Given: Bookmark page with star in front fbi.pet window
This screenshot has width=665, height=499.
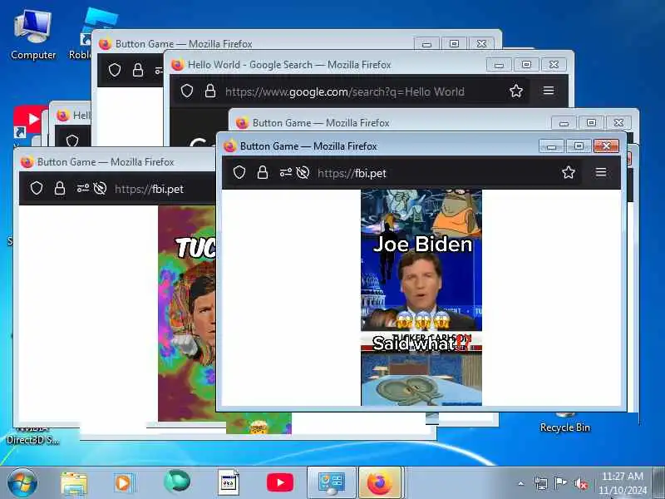Looking at the screenshot, I should click(569, 172).
